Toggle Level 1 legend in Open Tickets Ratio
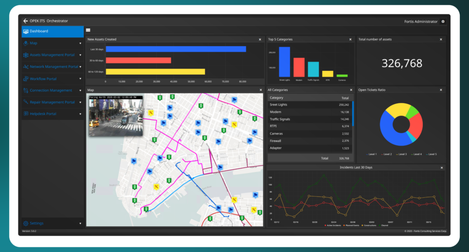This screenshot has width=469, height=252. coord(372,154)
